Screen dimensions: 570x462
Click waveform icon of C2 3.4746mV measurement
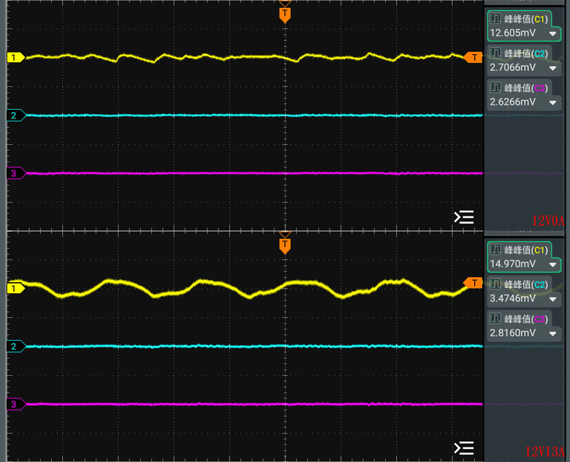[495, 284]
